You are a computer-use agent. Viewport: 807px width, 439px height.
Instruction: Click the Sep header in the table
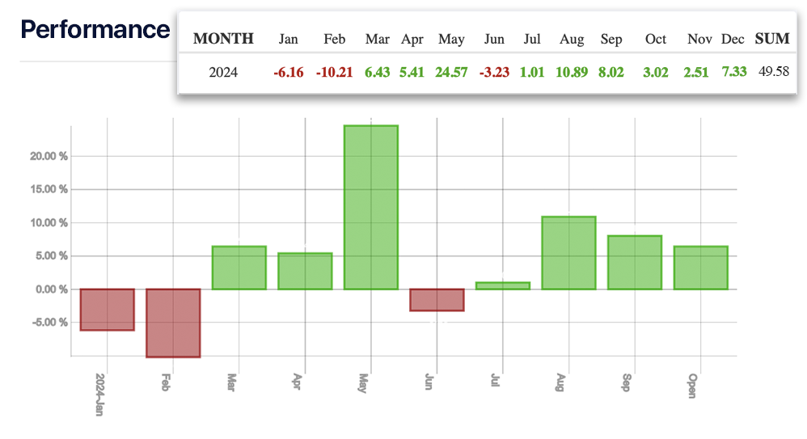pos(611,40)
